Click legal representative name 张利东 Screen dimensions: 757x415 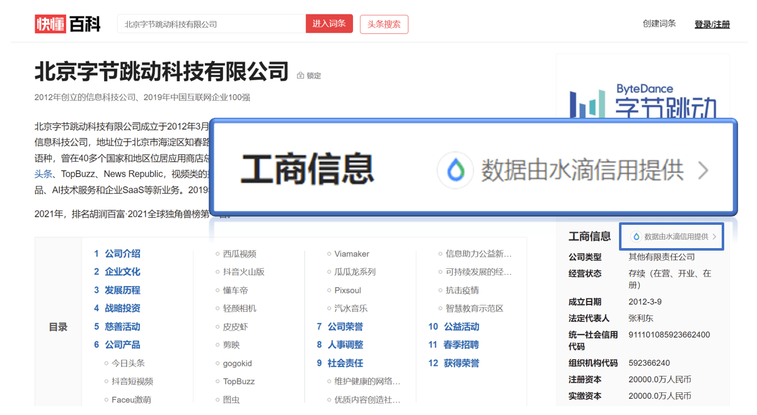(641, 319)
